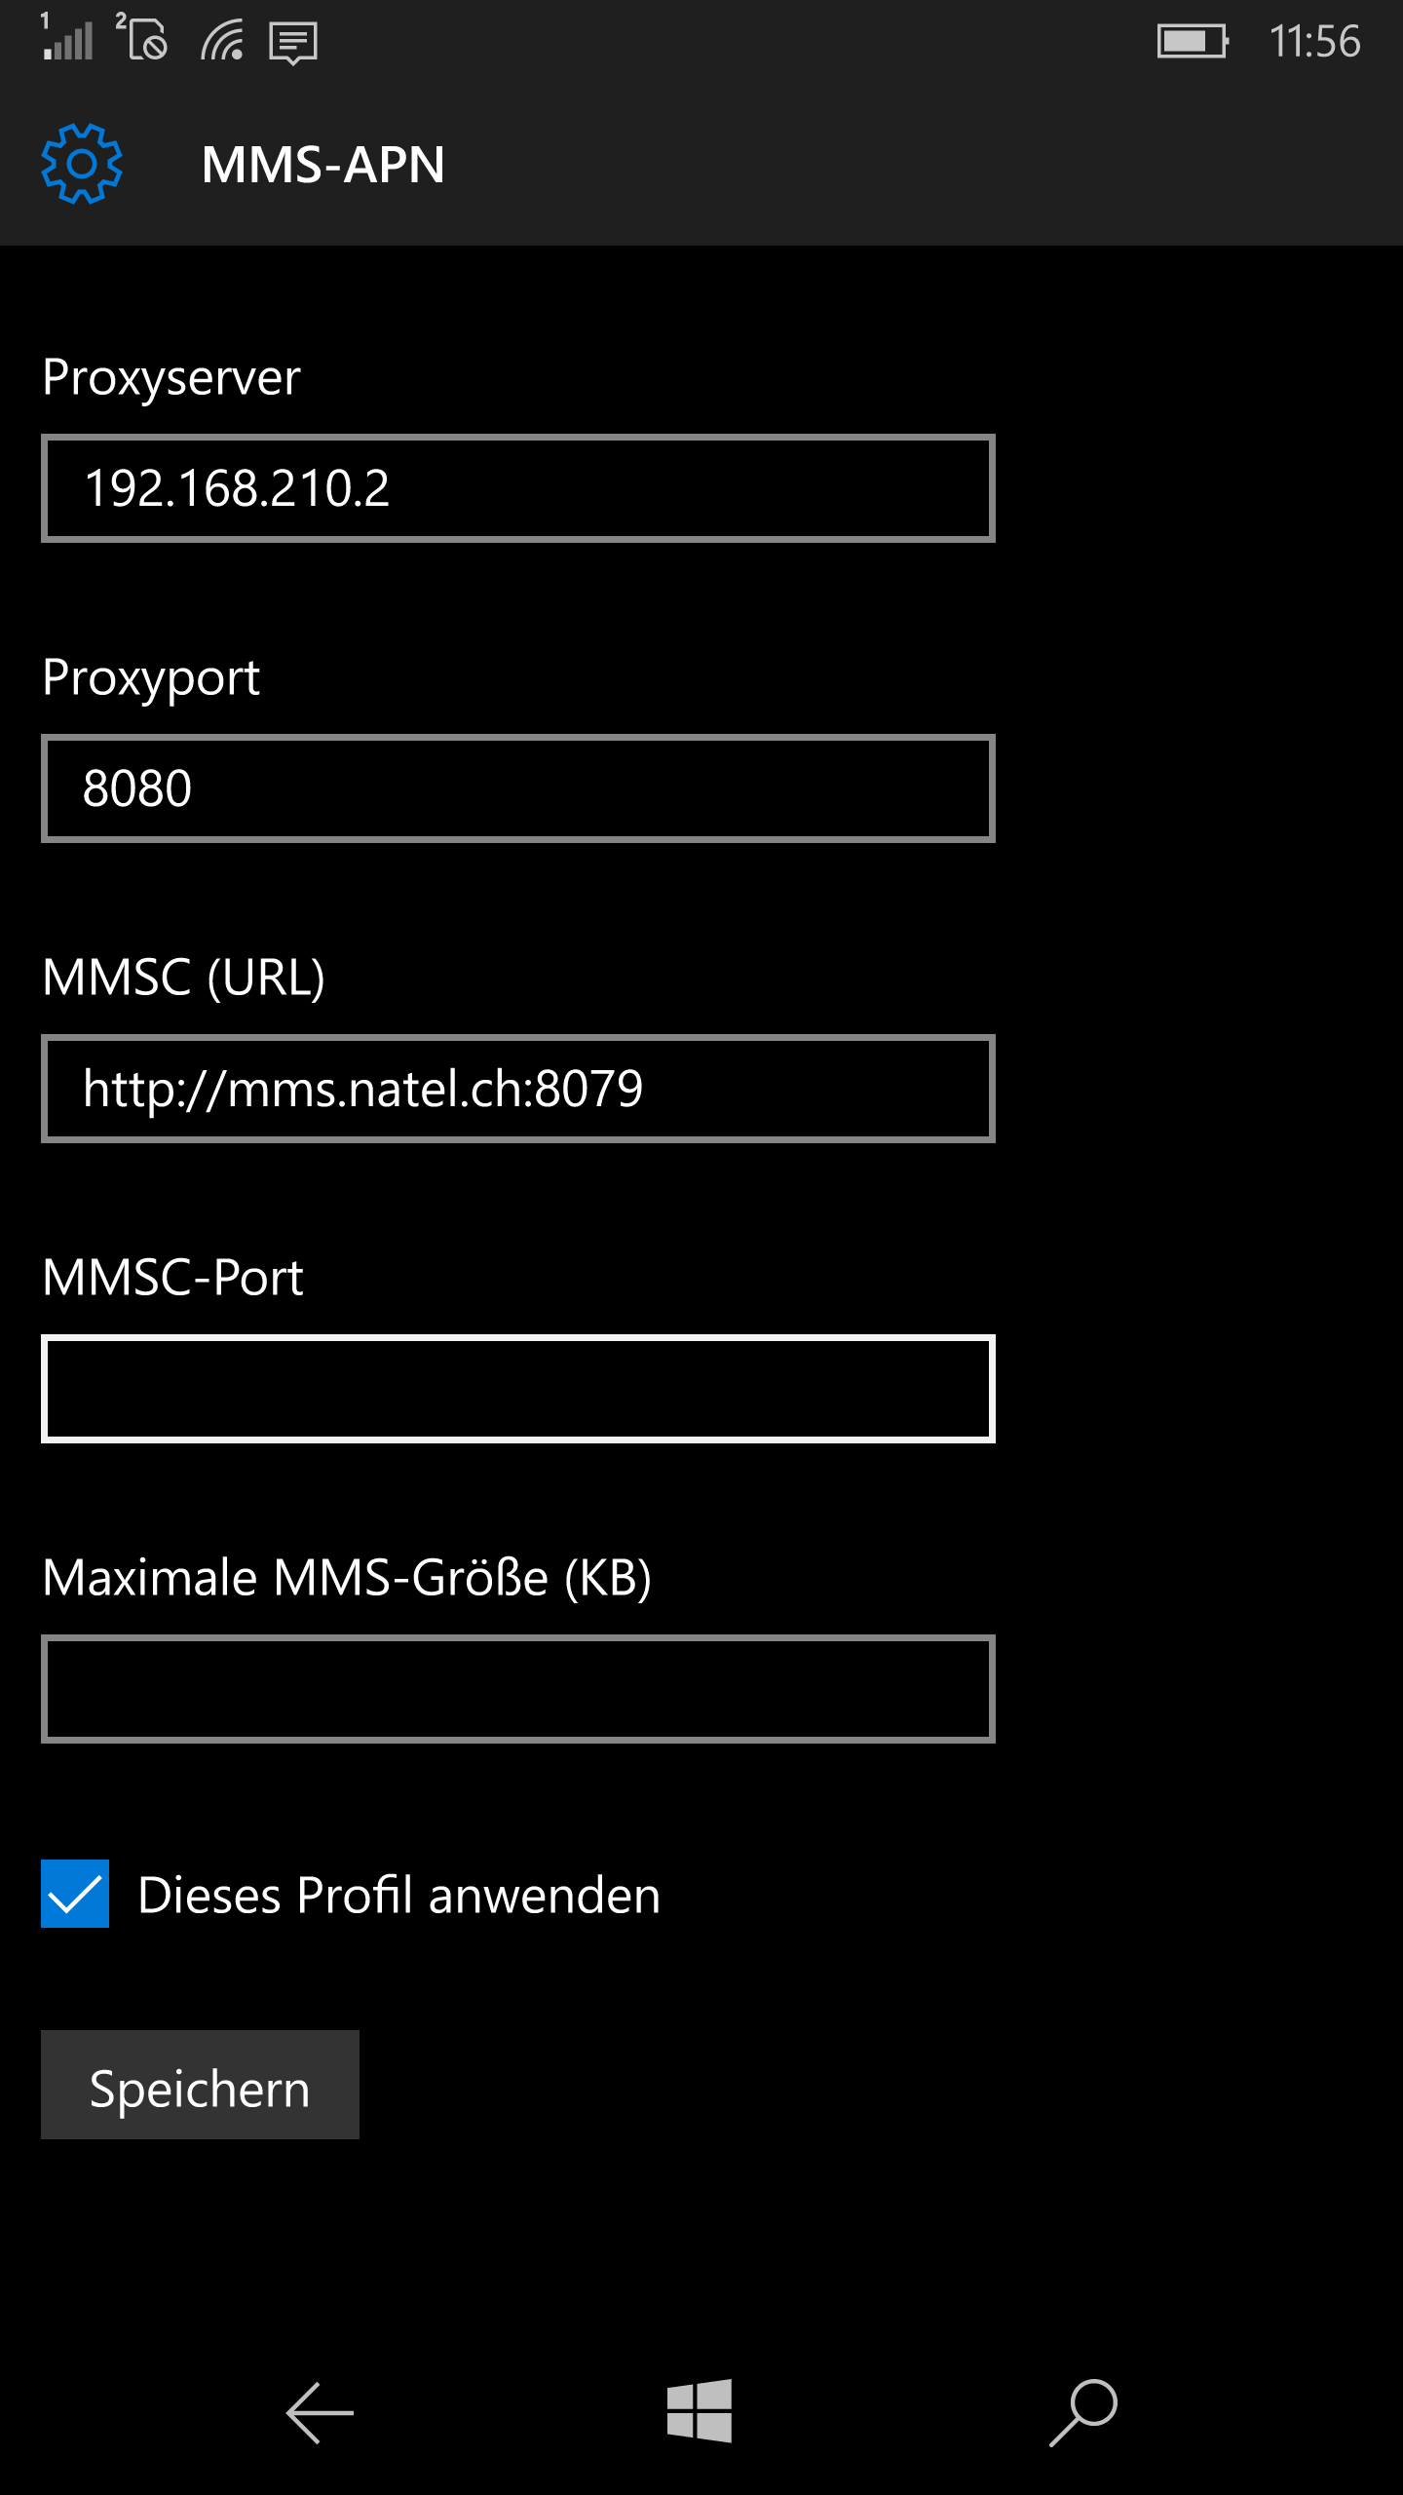Viewport: 1403px width, 2495px height.
Task: Click the clock showing 11:56
Action: click(1318, 41)
